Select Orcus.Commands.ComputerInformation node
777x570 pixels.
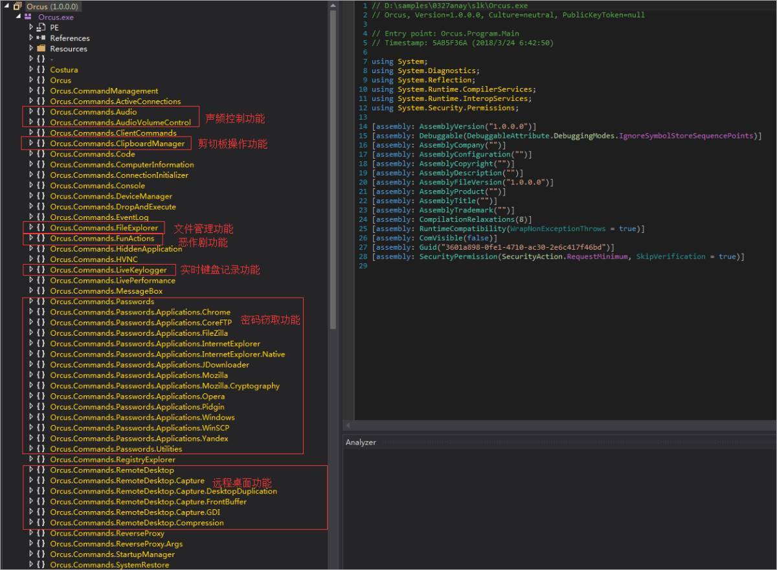[122, 164]
